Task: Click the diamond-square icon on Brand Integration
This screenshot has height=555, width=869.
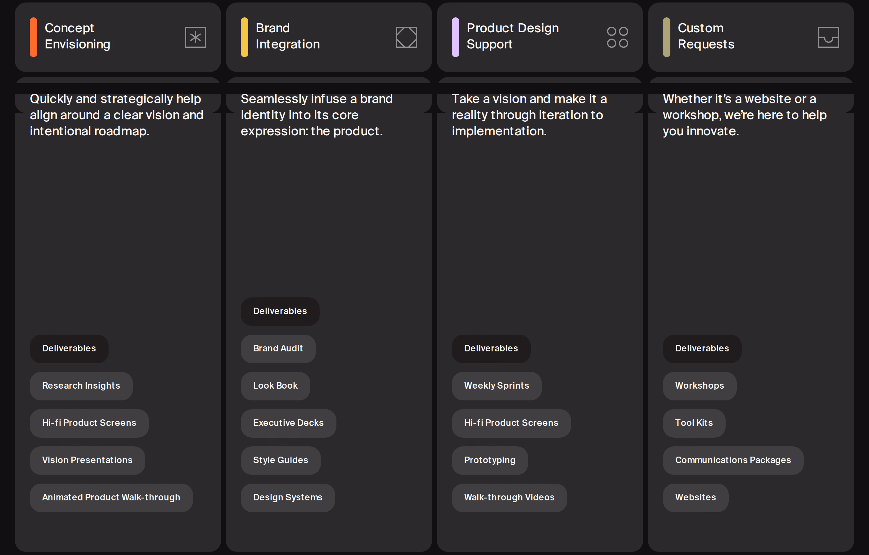Action: [x=406, y=37]
